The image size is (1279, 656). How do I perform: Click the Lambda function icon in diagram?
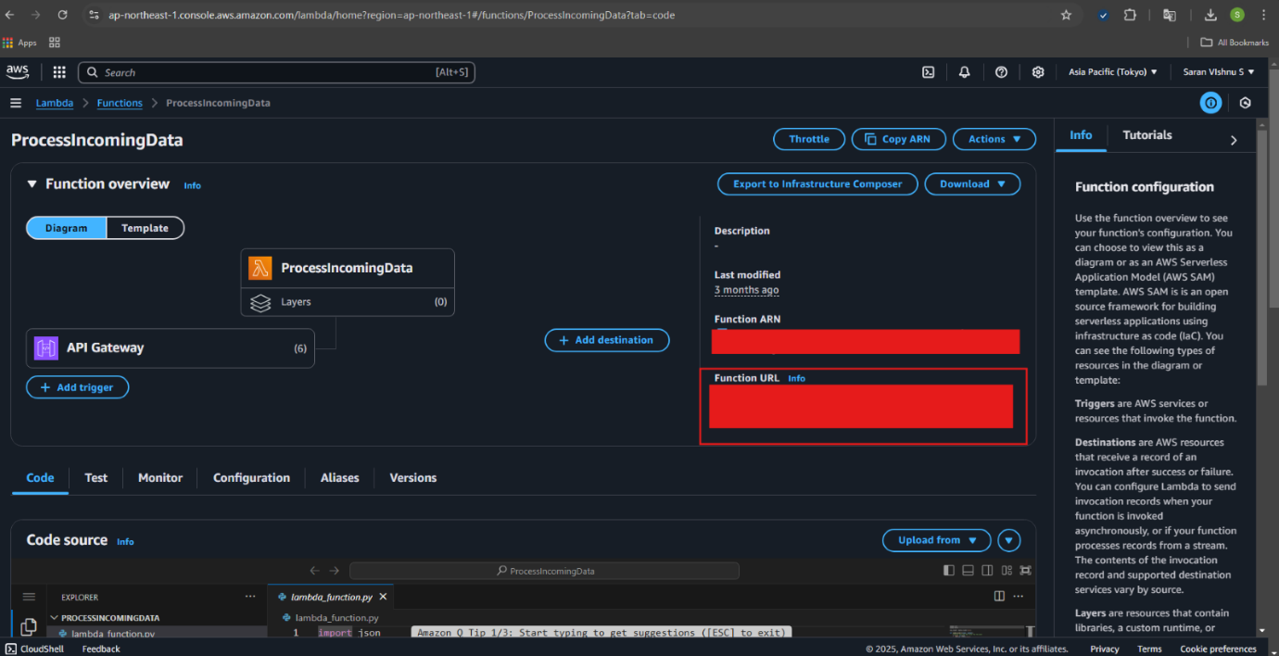(x=260, y=268)
